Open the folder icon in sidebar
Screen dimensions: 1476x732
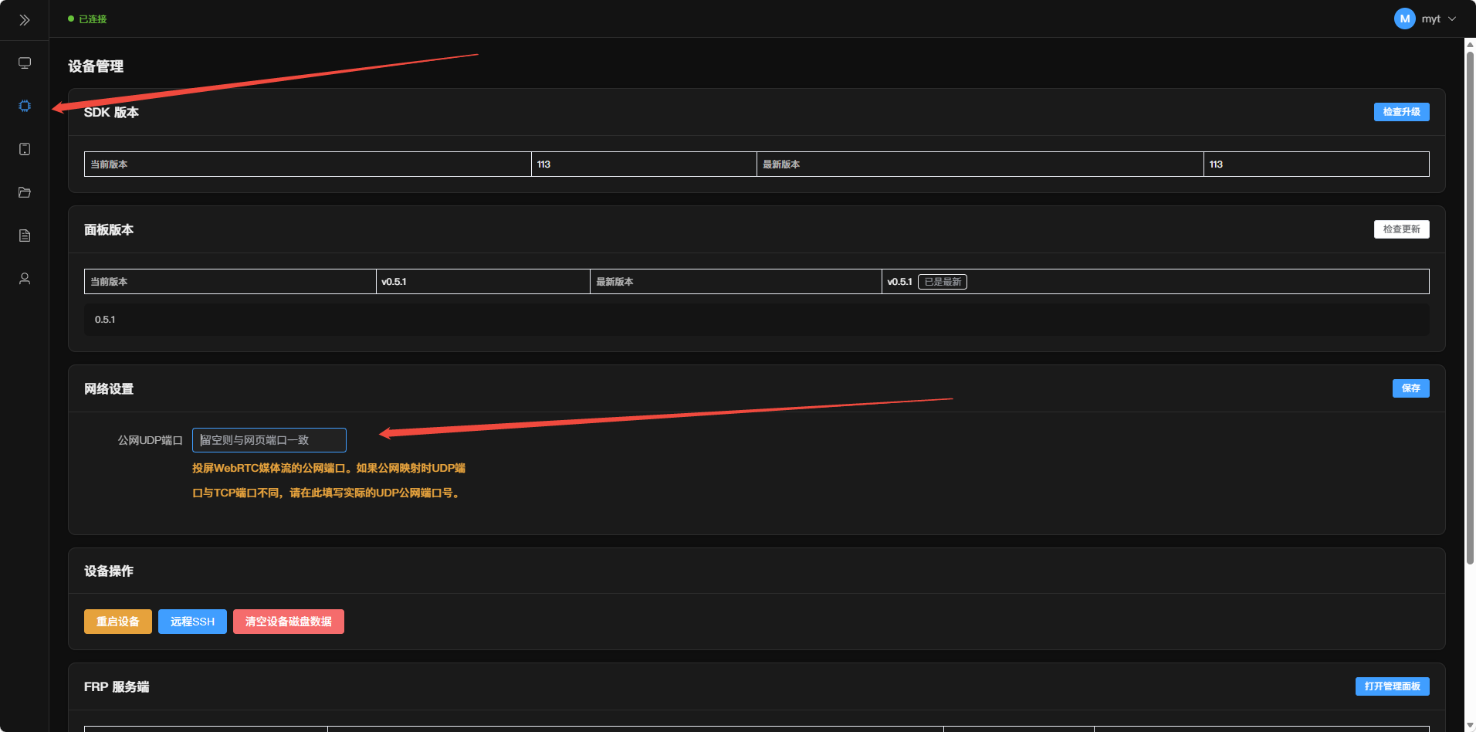tap(25, 192)
